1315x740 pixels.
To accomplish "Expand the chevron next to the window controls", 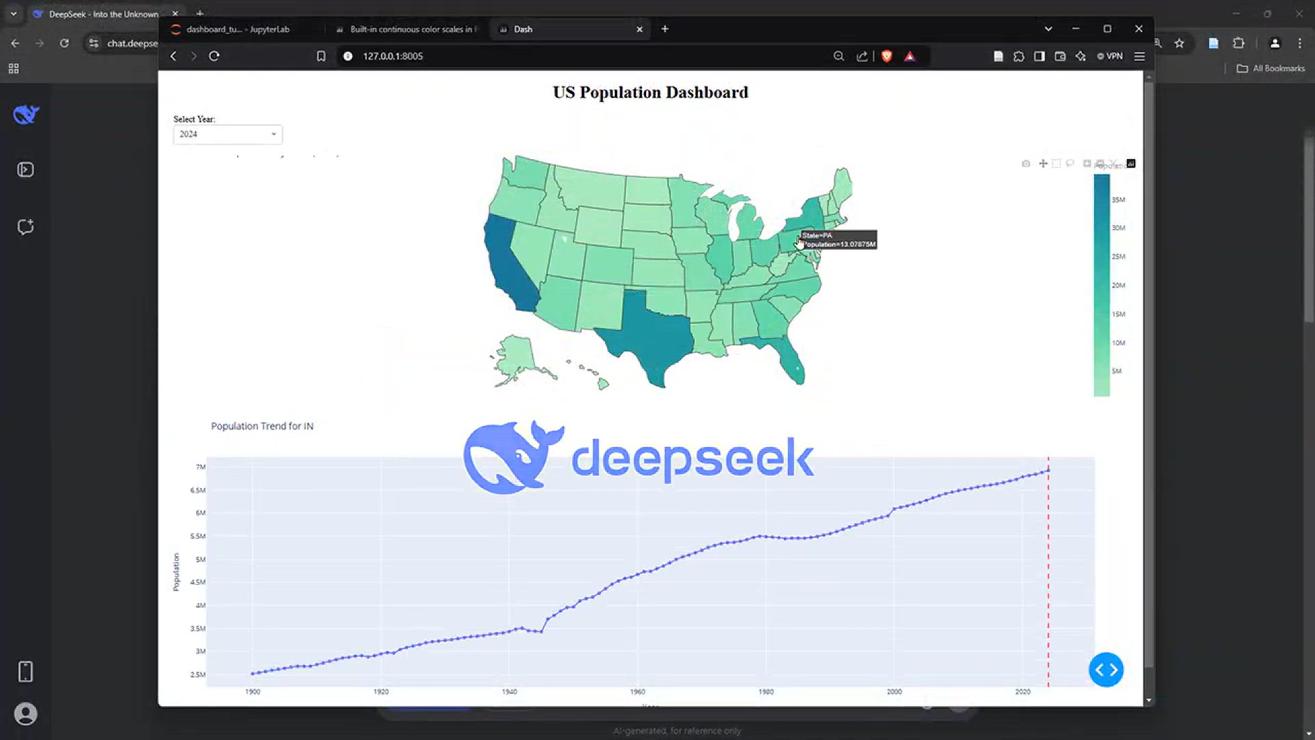I will click(x=1048, y=29).
